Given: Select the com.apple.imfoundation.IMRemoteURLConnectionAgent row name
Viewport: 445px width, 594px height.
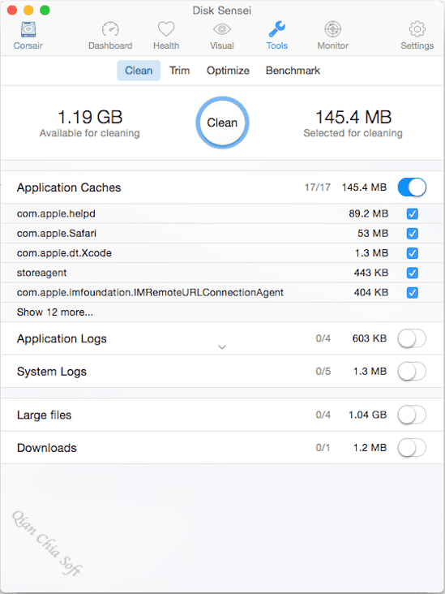Looking at the screenshot, I should tap(150, 292).
